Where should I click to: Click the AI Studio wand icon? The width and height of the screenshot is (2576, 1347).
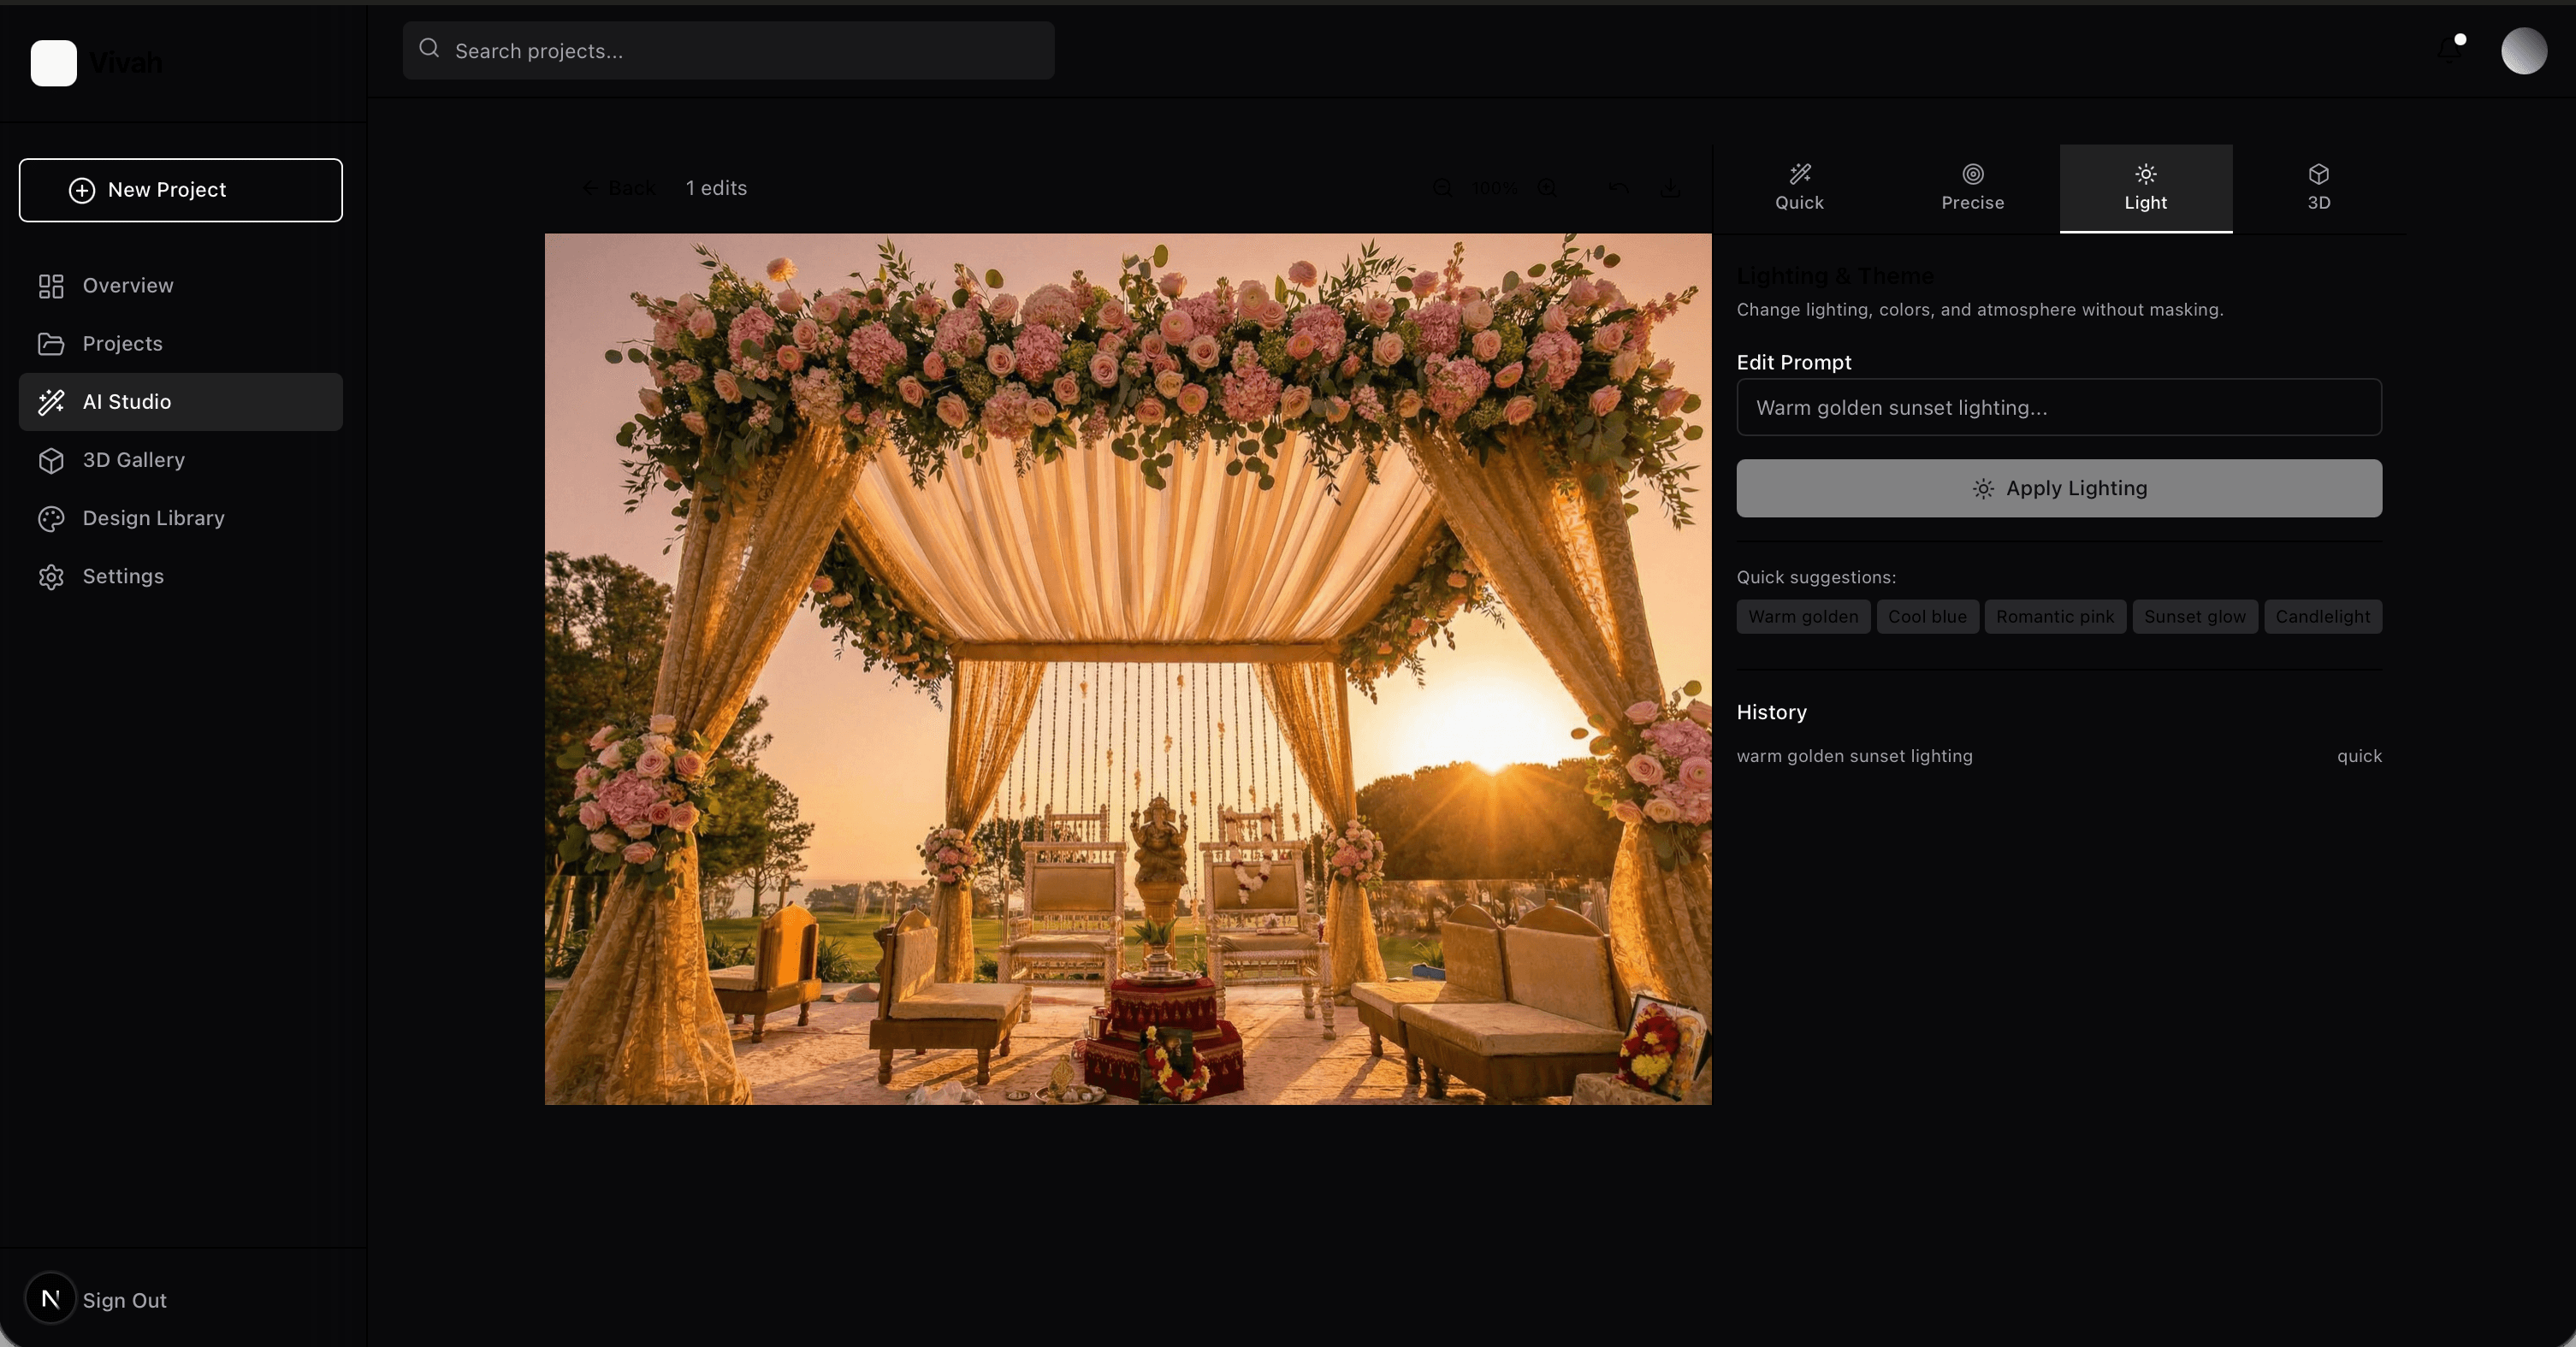tap(51, 402)
